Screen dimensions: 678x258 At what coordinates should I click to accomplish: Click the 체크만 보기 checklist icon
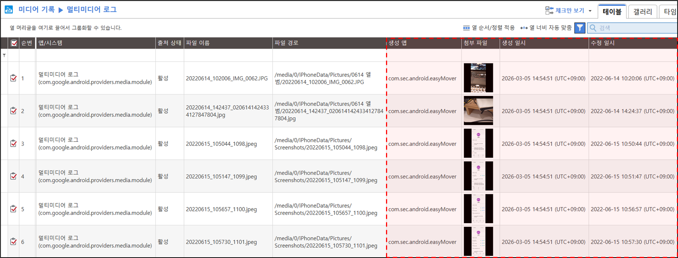tap(549, 11)
